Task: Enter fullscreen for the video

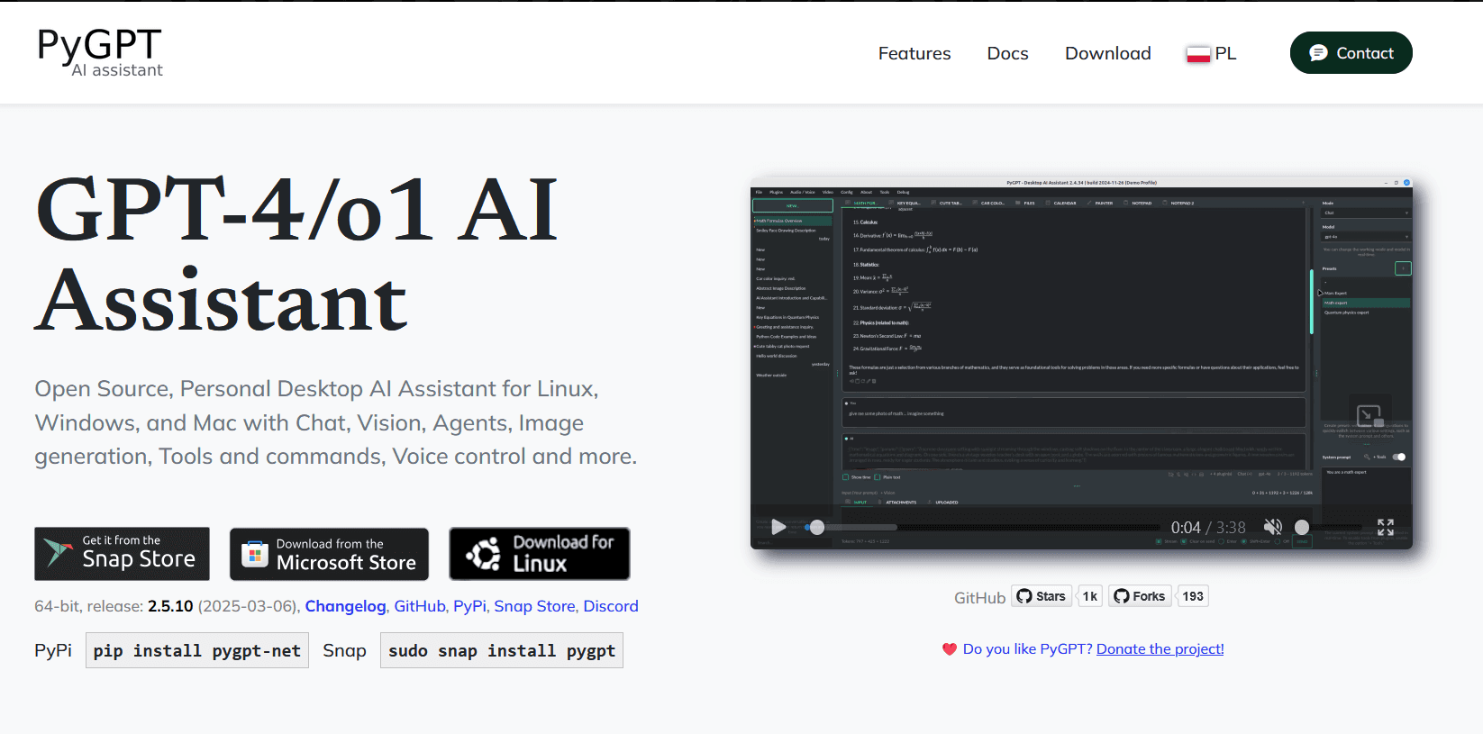Action: click(x=1386, y=527)
